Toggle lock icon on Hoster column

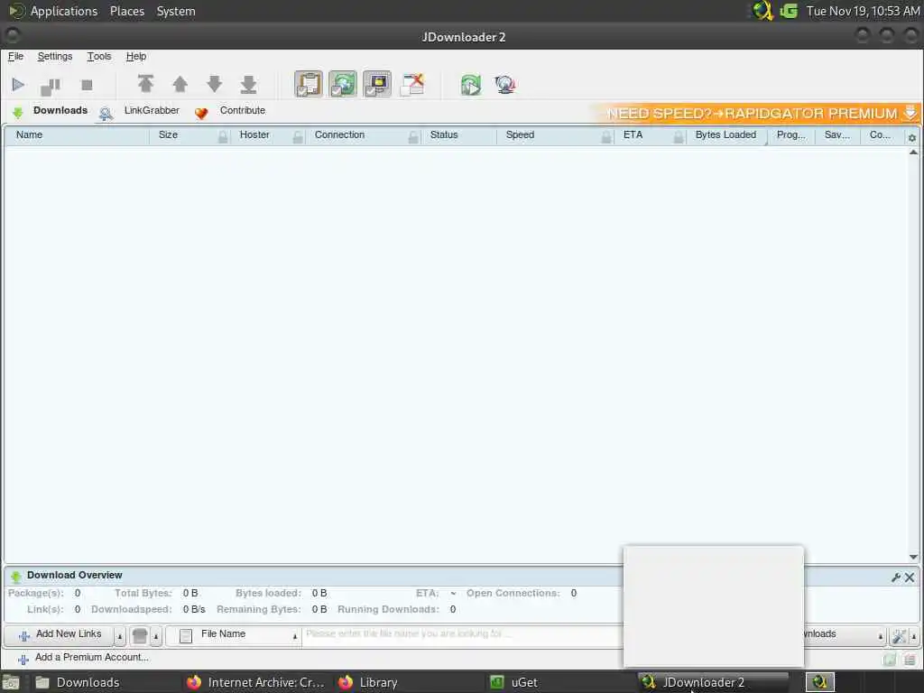click(x=298, y=137)
